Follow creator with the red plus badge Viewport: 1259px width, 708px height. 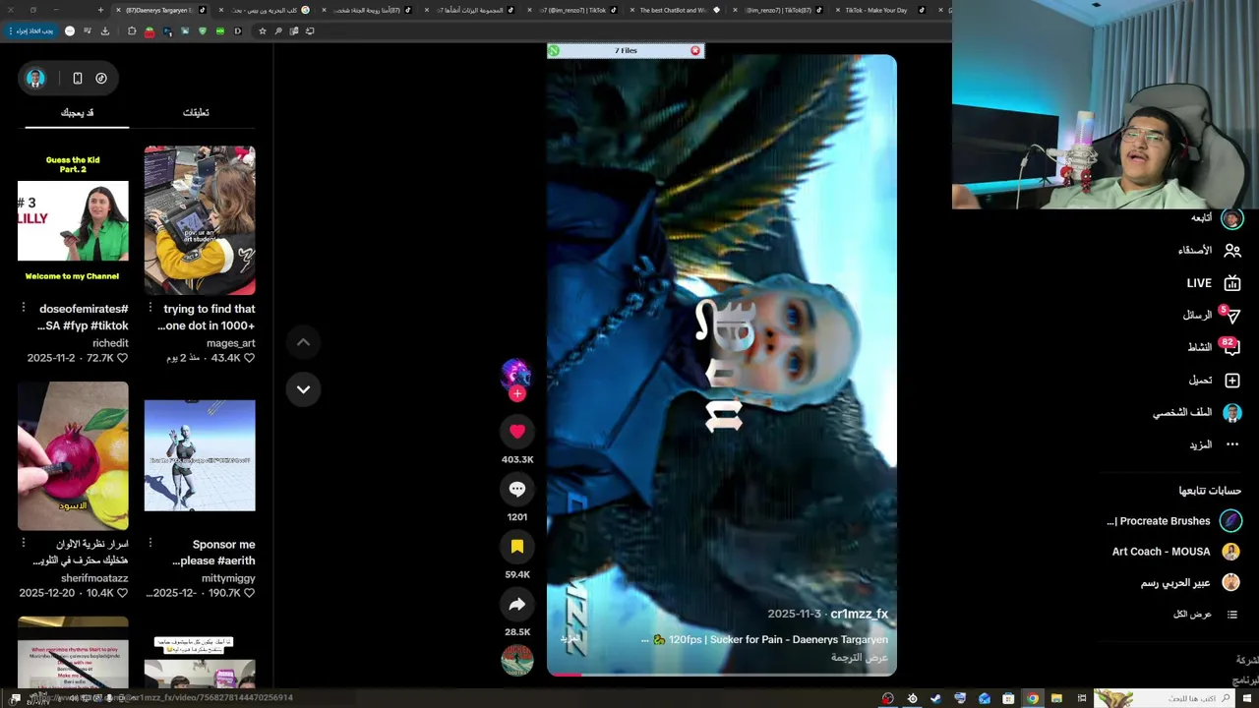point(517,393)
